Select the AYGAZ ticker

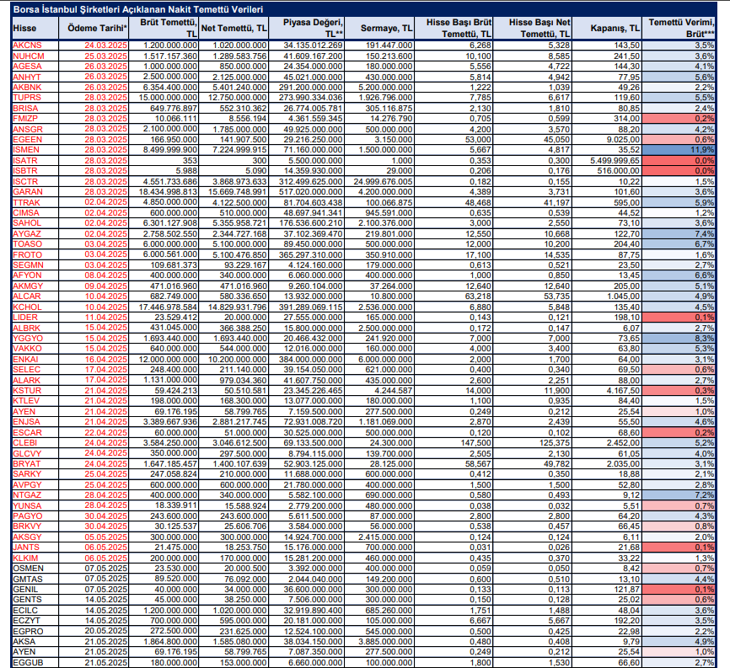pyautogui.click(x=27, y=233)
